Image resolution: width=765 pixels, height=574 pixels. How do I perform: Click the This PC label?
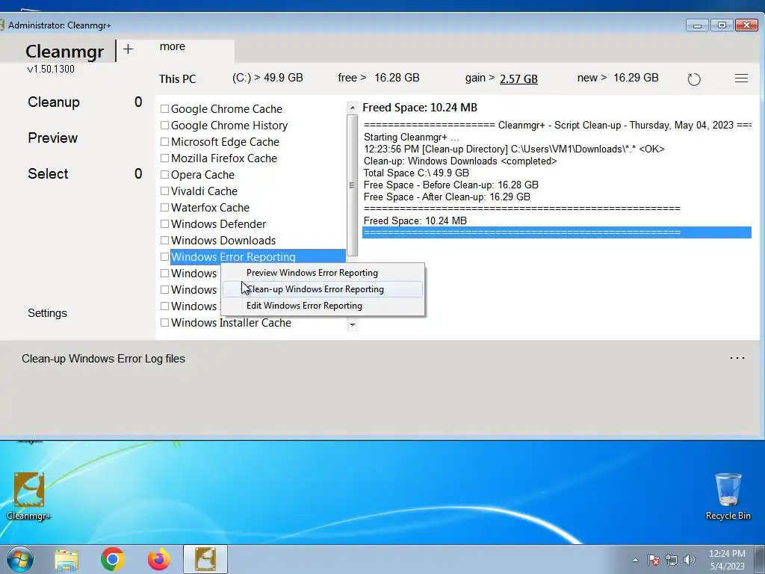click(178, 79)
